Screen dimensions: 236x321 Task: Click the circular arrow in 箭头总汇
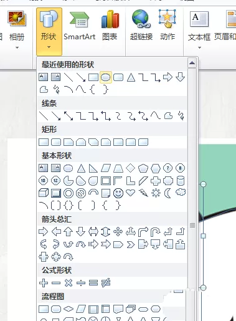click(x=68, y=257)
